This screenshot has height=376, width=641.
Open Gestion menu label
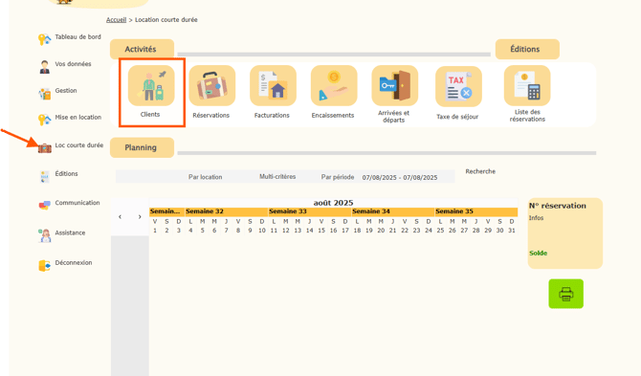point(66,90)
